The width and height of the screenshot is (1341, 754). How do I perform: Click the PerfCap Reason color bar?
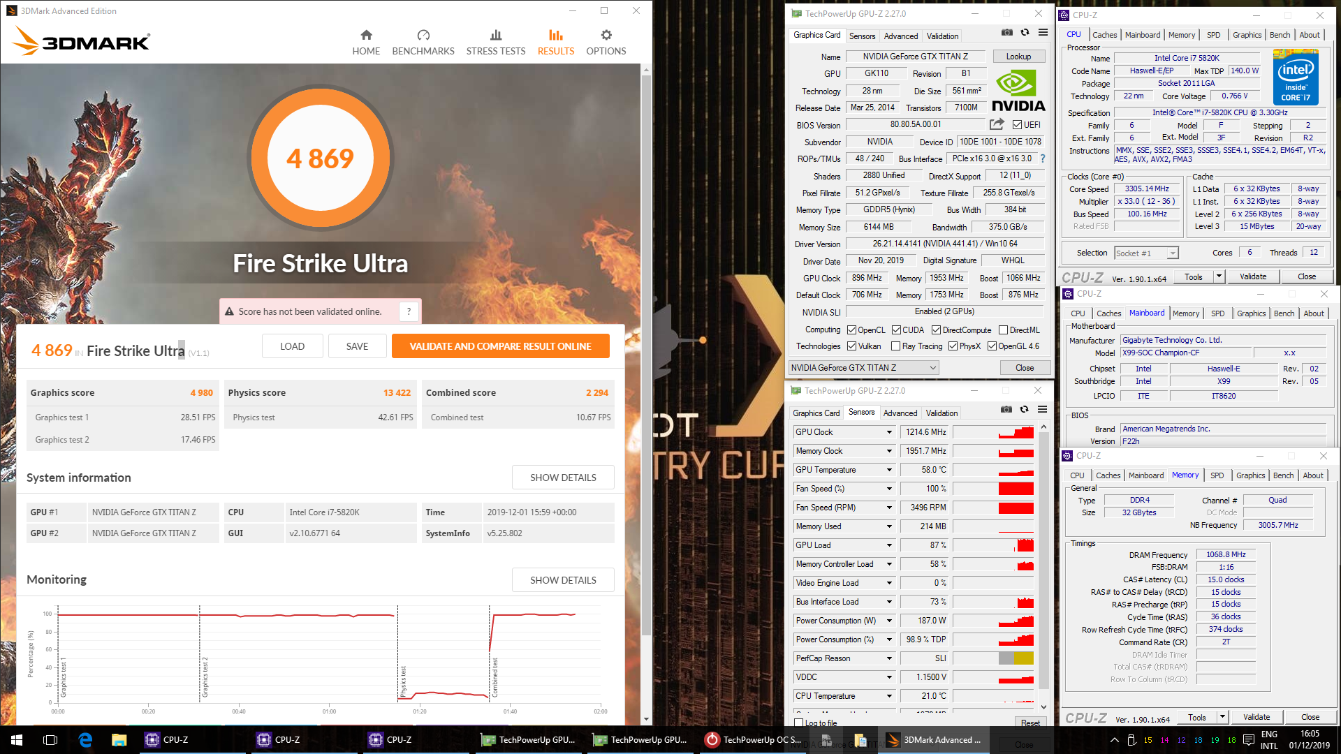993,658
